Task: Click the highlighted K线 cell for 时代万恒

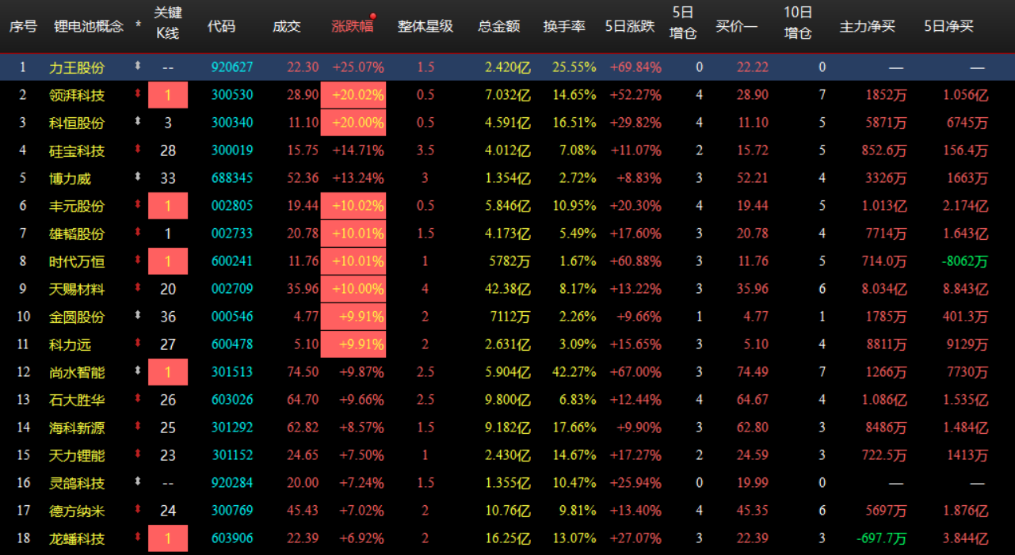Action: point(168,261)
